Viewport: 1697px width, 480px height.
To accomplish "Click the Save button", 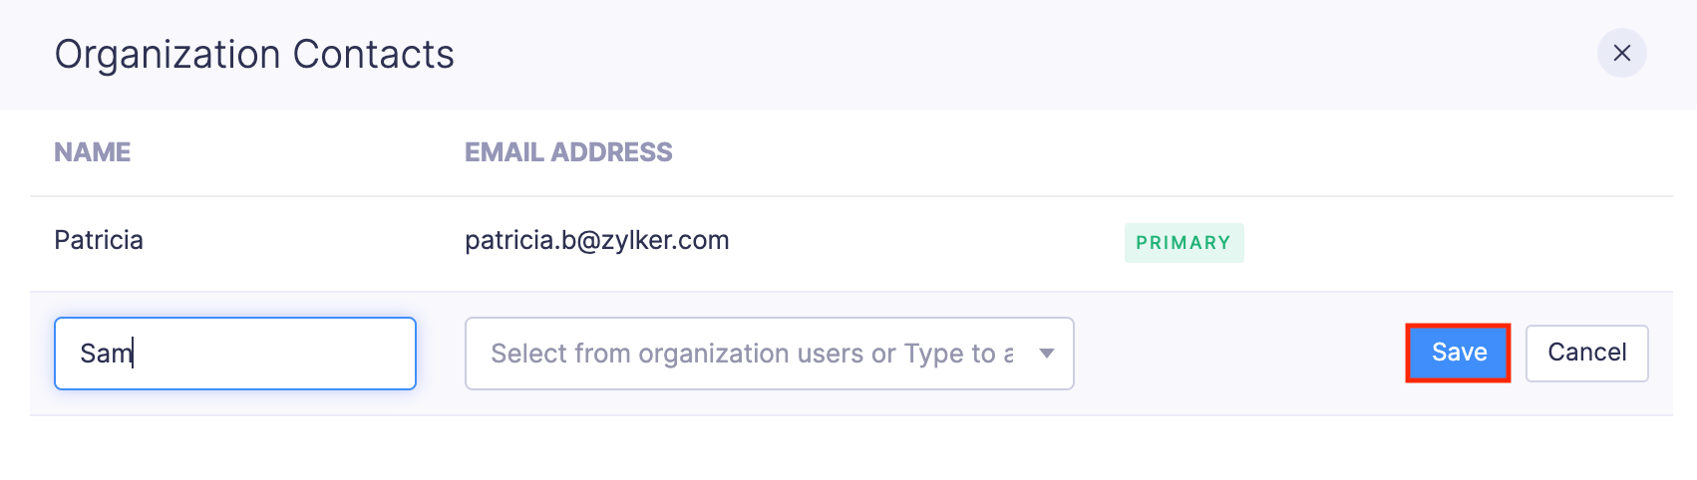I will (1458, 353).
